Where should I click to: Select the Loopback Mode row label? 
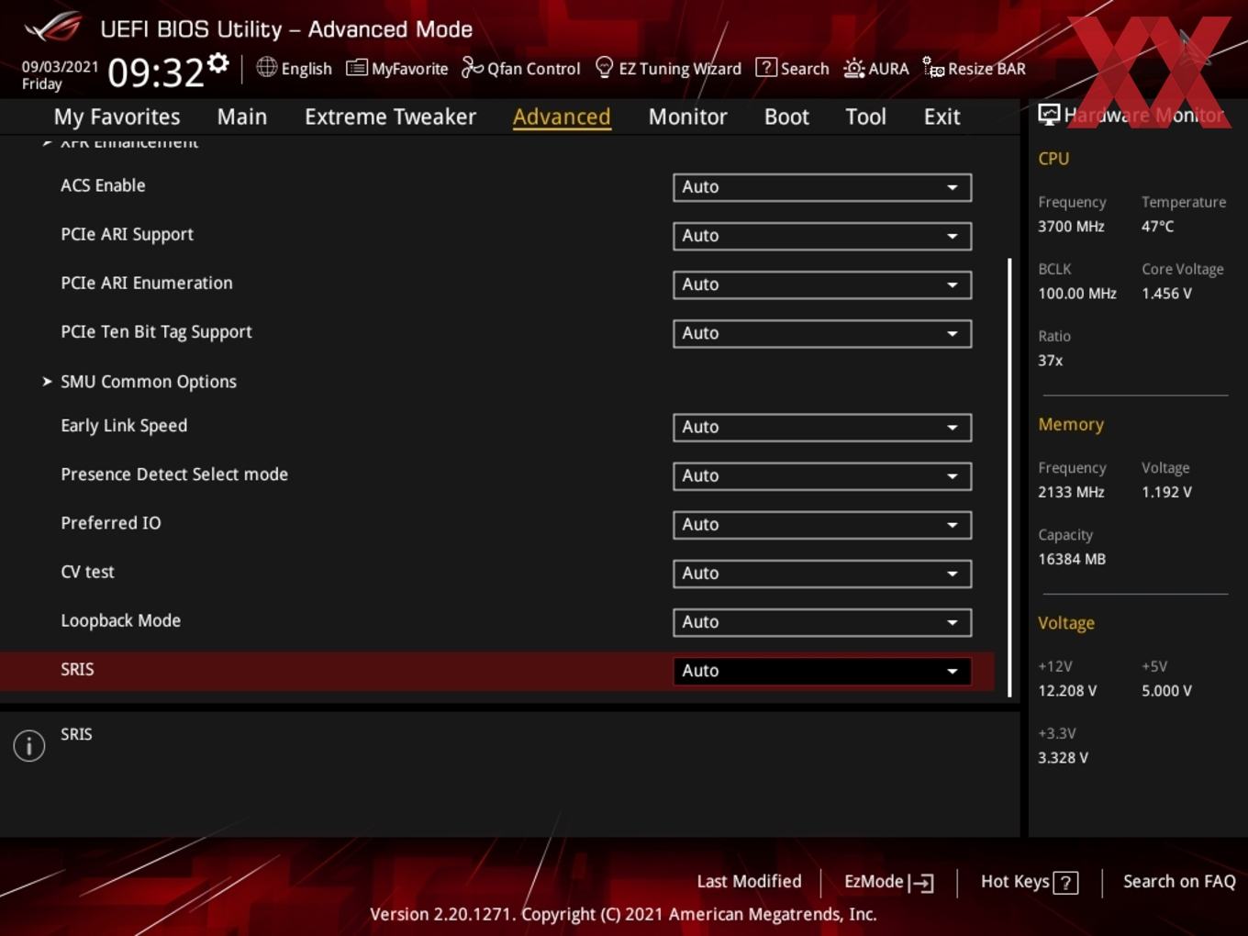(120, 620)
